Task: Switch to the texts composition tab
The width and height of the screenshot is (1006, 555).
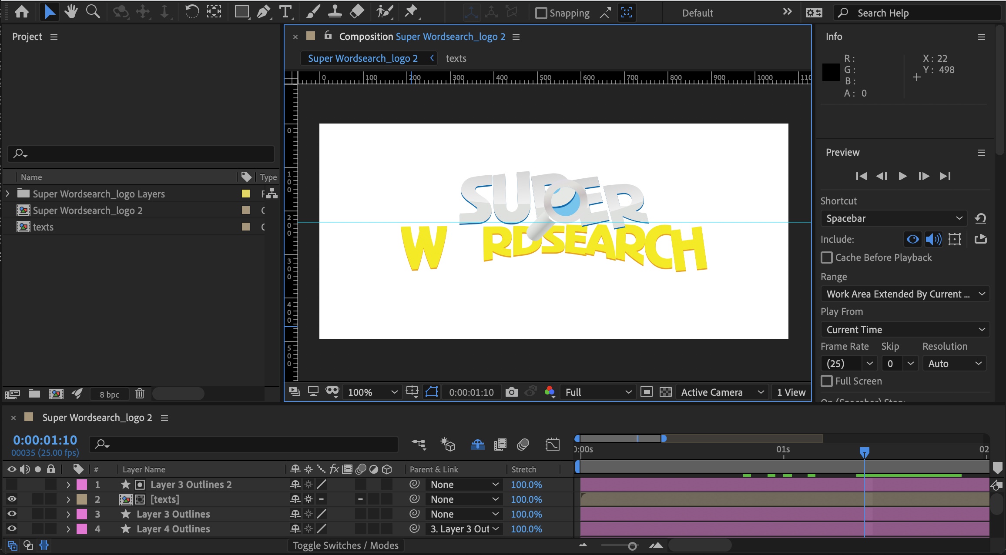Action: point(456,58)
